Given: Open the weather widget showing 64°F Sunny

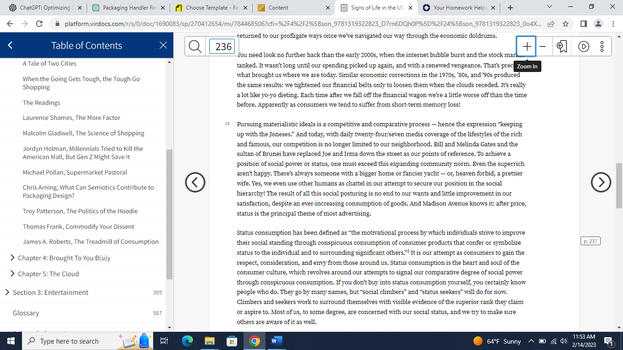Looking at the screenshot, I should click(497, 341).
